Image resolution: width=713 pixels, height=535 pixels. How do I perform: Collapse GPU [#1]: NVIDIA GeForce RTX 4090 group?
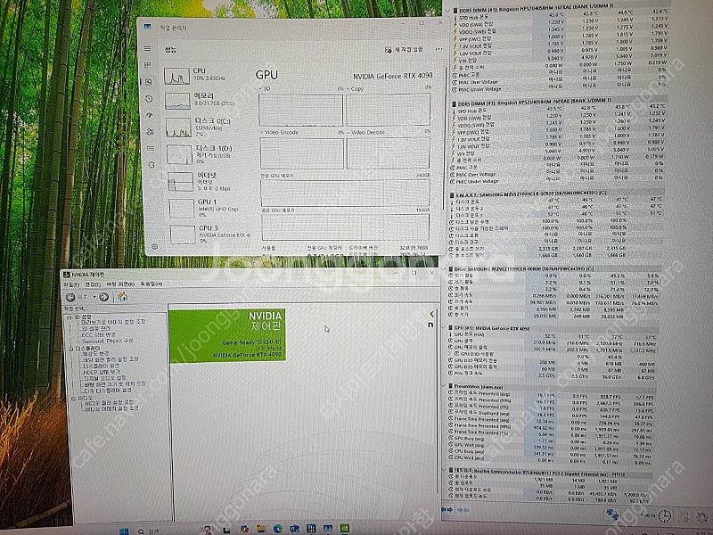[x=444, y=328]
